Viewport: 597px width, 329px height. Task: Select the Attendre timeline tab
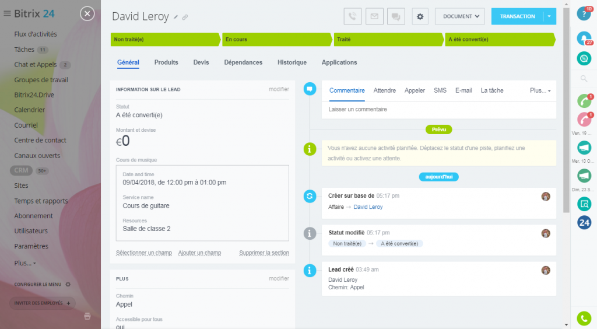[x=385, y=90]
